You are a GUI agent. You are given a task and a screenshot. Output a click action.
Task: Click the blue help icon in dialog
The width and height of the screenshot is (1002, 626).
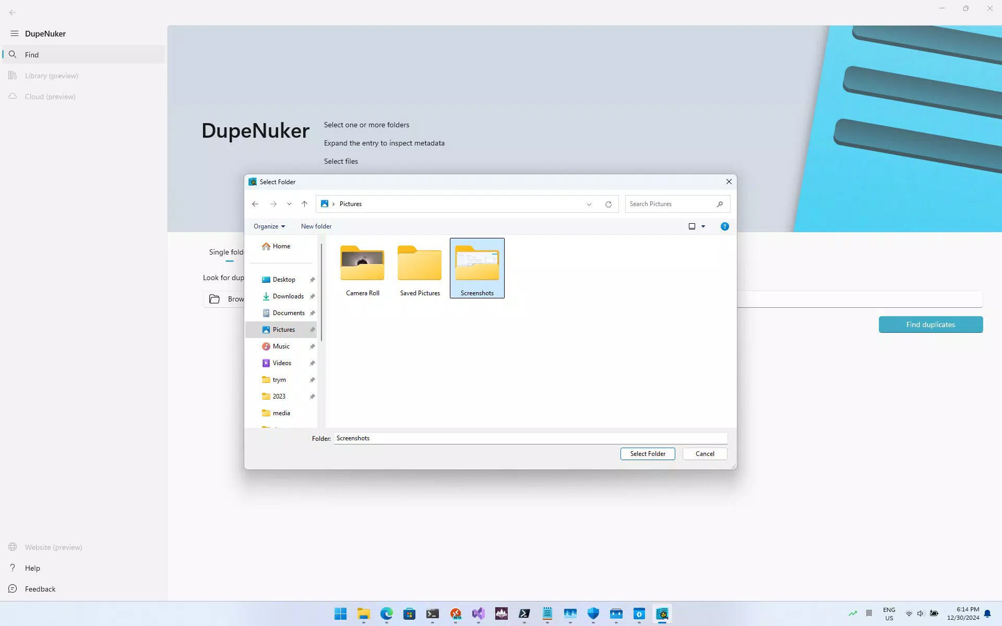pos(725,226)
